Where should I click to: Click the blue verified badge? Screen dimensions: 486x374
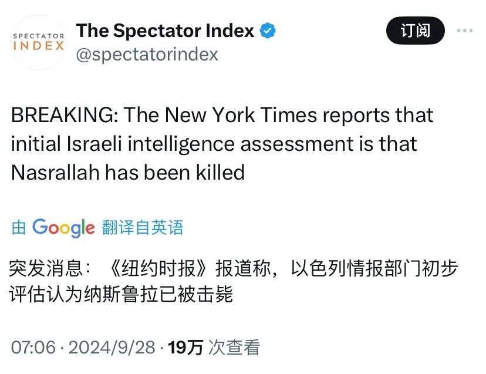pyautogui.click(x=268, y=31)
